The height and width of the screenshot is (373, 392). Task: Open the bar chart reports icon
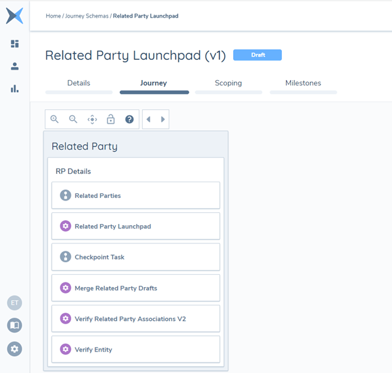coord(14,89)
